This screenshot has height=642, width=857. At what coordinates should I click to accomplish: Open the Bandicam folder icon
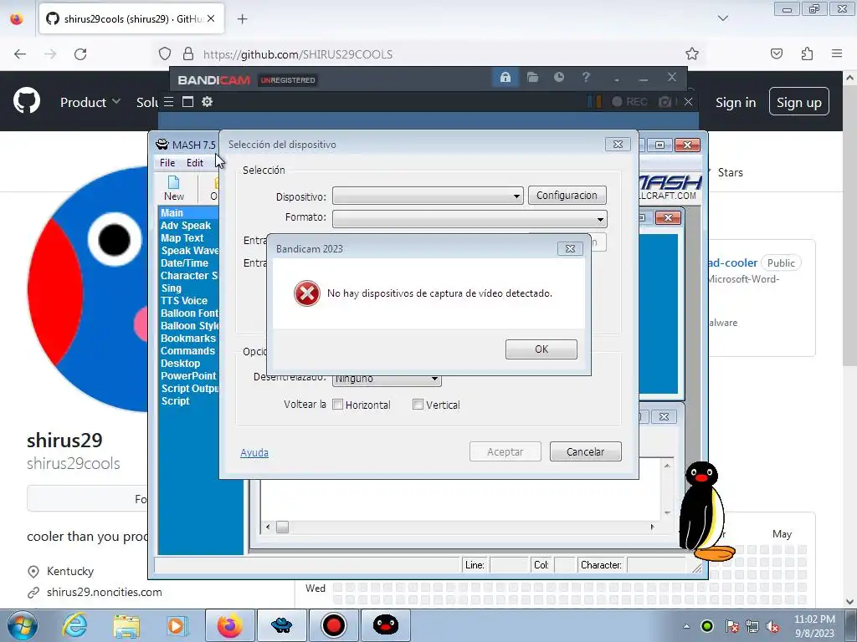[x=532, y=78]
